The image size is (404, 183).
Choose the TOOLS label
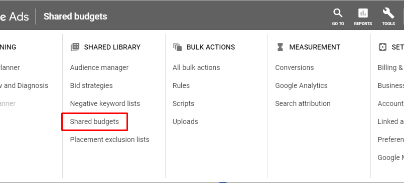coord(388,23)
